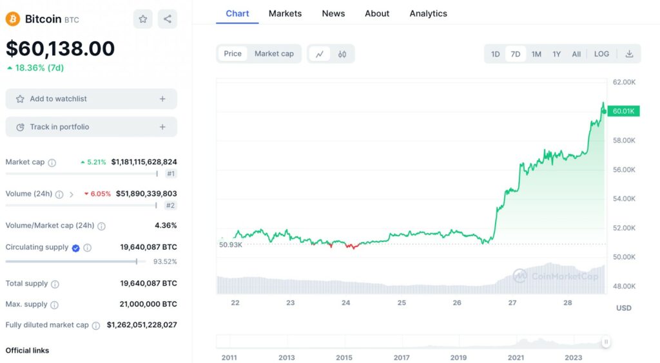Click the pie icon on Track in portfolio
The image size is (660, 363).
tap(20, 127)
